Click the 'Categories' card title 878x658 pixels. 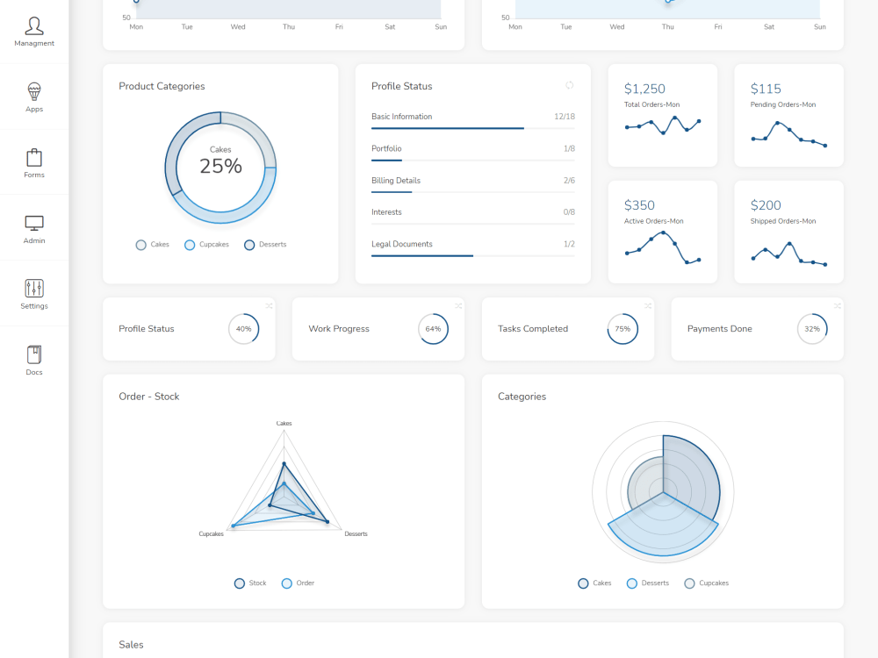(x=522, y=397)
